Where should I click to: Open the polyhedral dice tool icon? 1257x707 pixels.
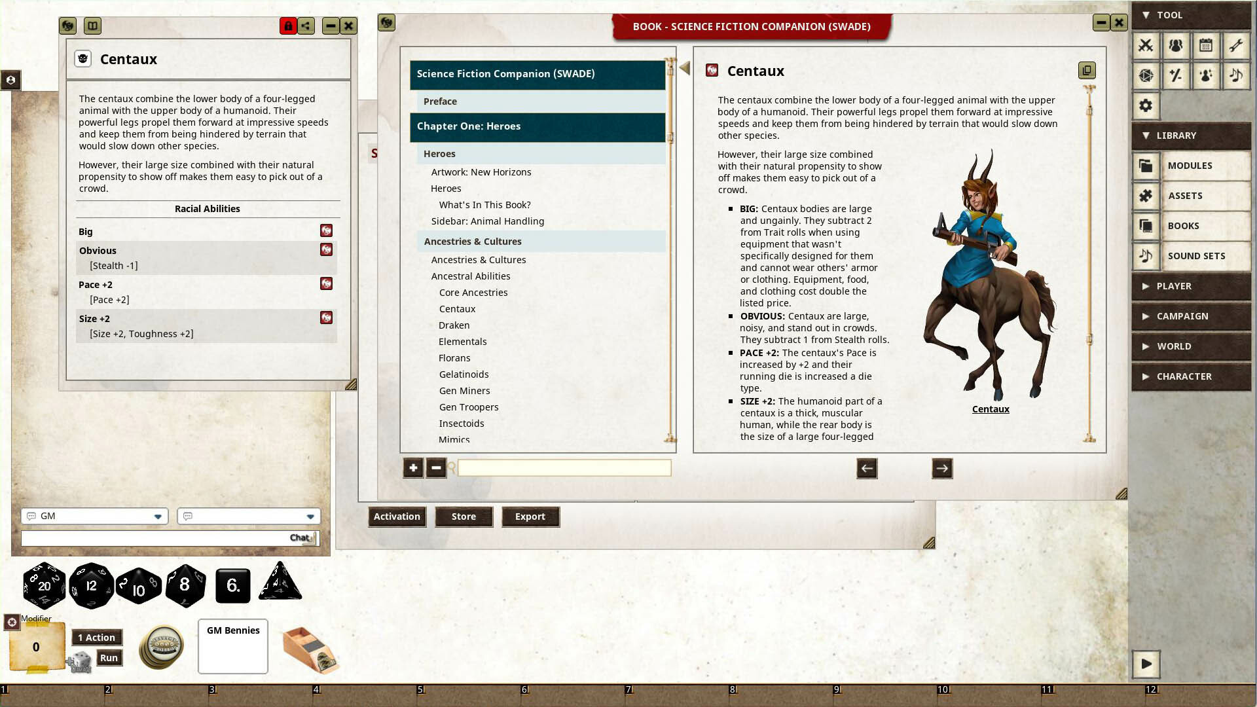pos(1146,76)
